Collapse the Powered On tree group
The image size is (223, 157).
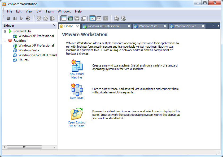pos(5,32)
